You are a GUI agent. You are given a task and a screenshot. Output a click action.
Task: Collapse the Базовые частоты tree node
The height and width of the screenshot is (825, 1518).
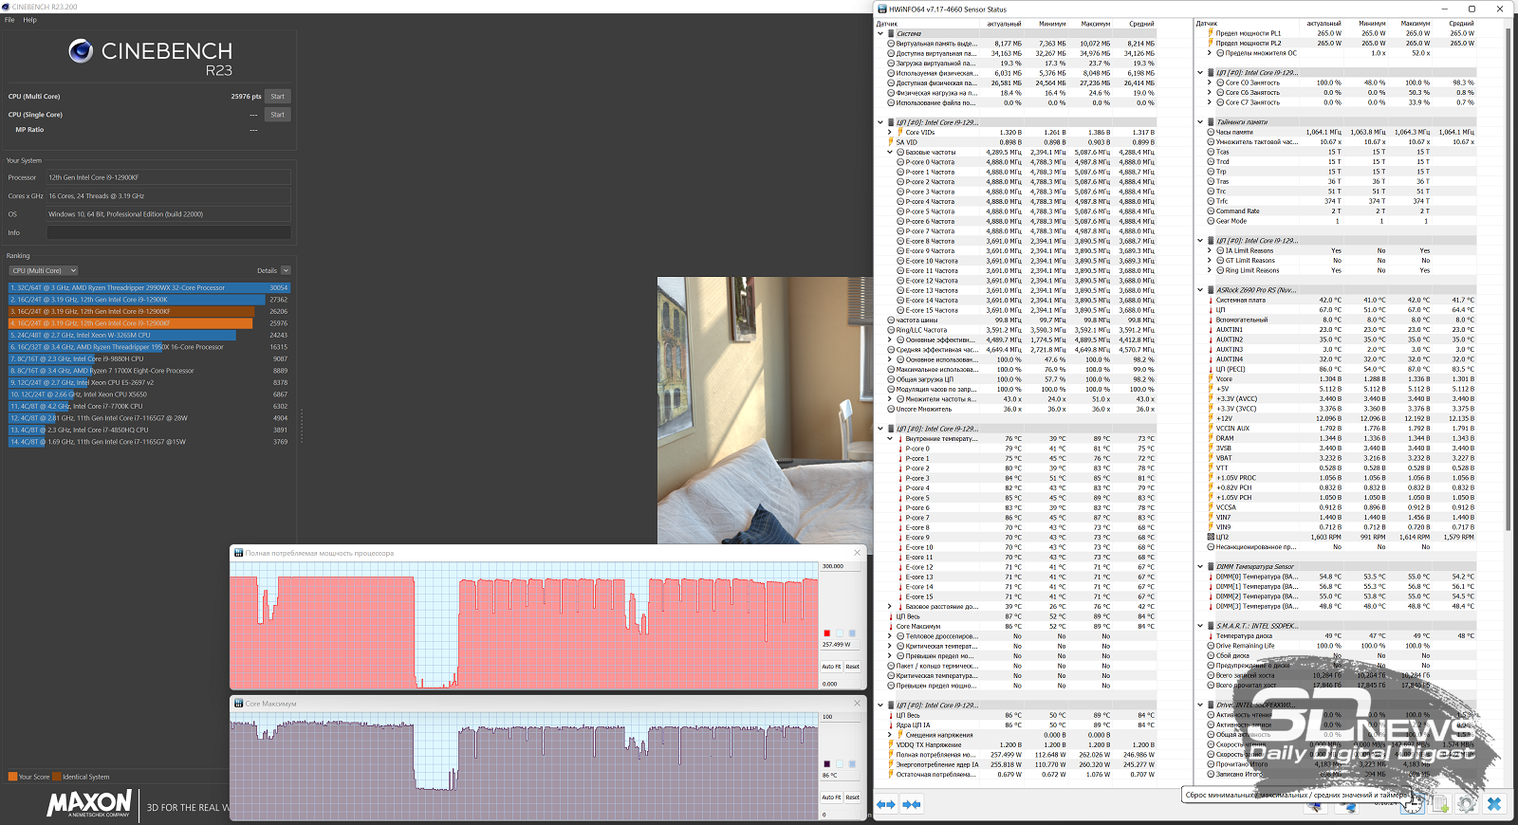coord(890,152)
